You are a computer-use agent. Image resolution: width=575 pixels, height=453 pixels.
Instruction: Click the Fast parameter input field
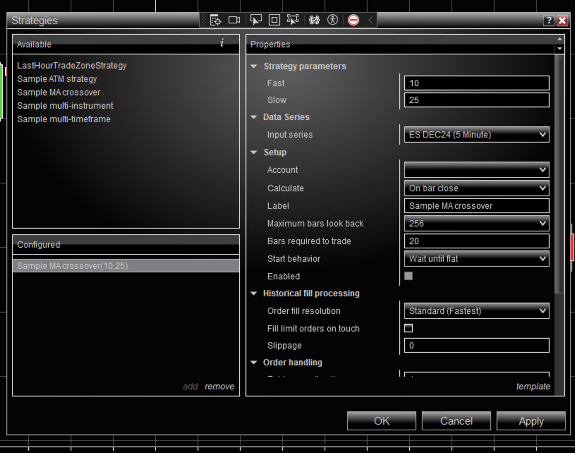(x=476, y=83)
